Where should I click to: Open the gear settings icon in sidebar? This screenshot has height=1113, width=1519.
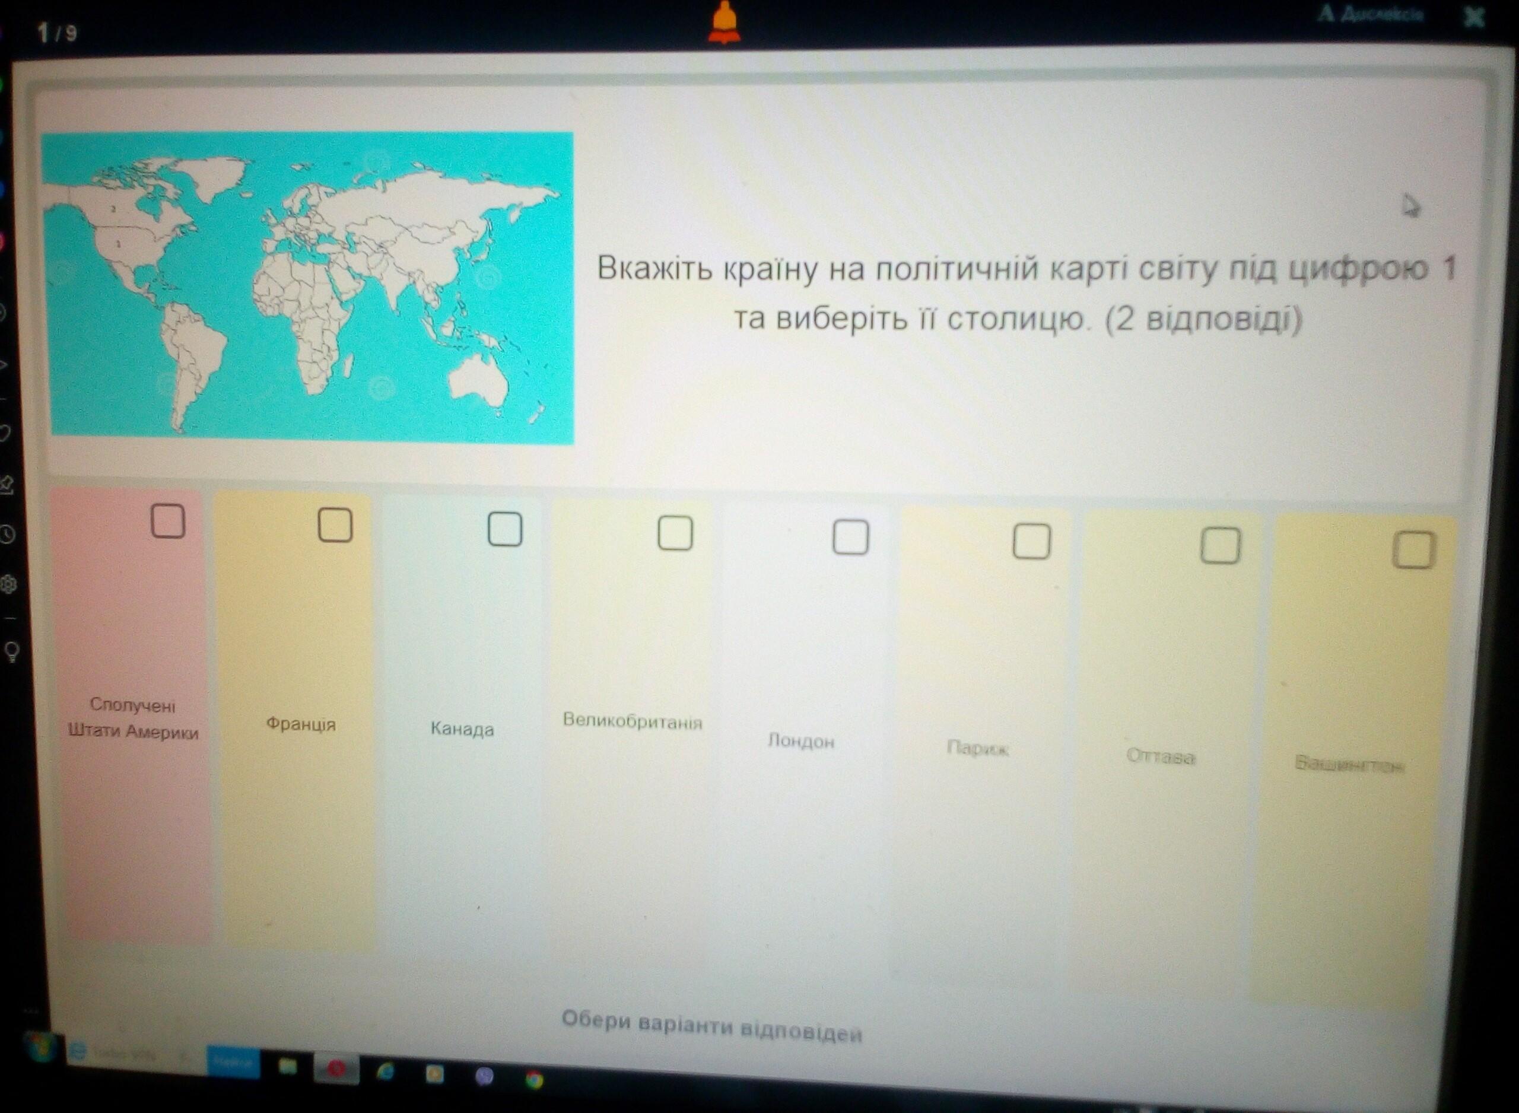pos(7,584)
